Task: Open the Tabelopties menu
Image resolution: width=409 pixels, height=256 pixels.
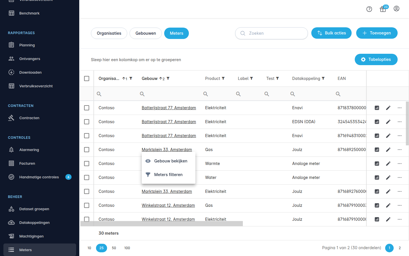Action: pyautogui.click(x=376, y=59)
